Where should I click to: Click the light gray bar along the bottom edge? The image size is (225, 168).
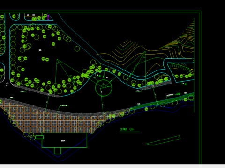pos(112,166)
